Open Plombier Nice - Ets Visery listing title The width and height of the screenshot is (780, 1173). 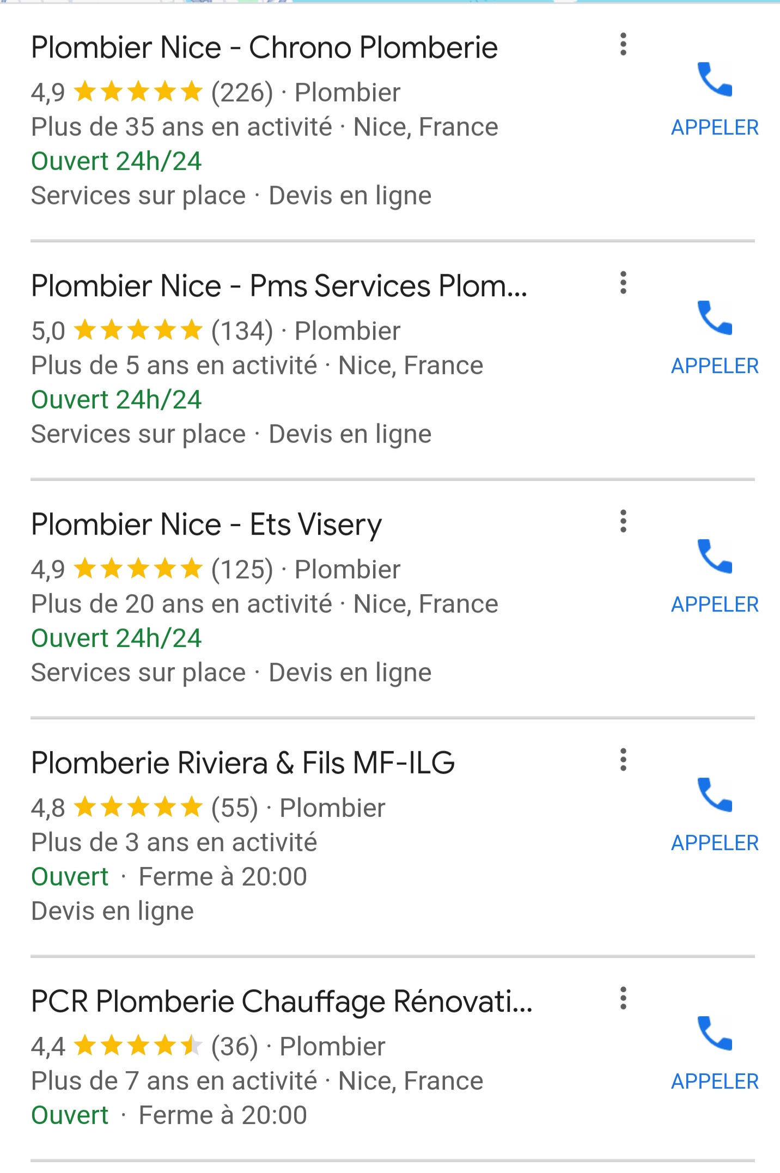[206, 524]
